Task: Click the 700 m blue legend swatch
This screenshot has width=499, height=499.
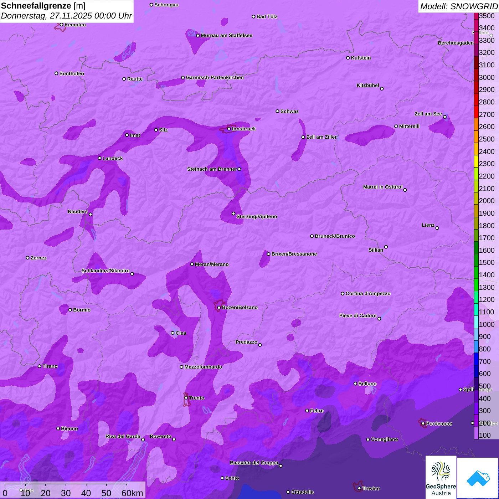Action: (x=476, y=359)
